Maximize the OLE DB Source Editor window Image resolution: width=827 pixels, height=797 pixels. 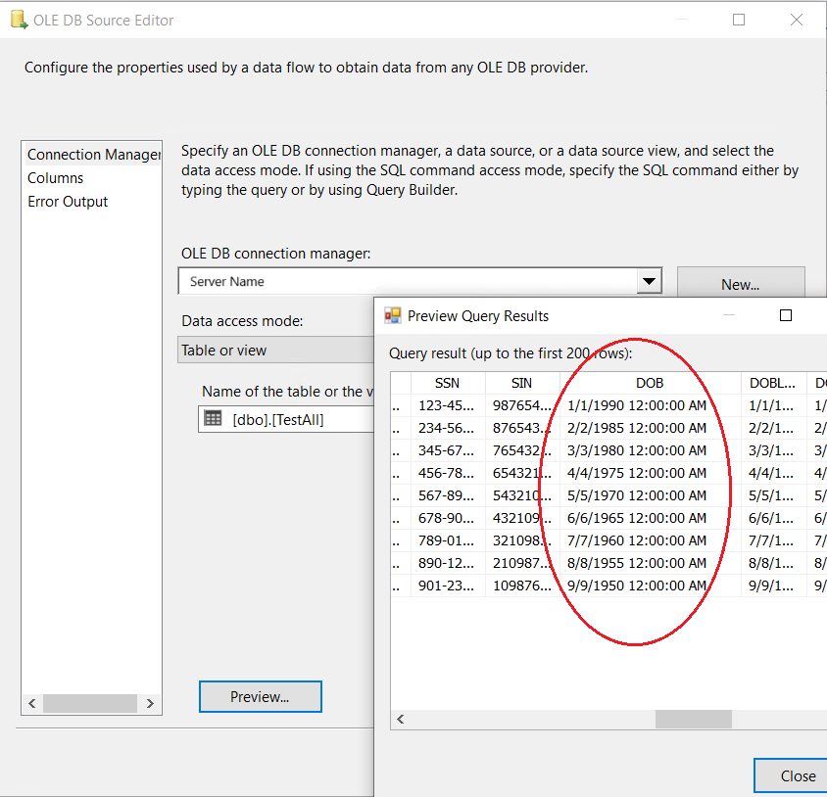click(739, 20)
